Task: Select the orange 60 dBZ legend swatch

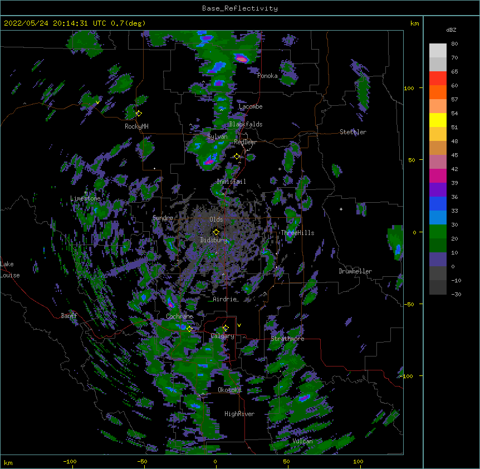Action: pos(438,92)
